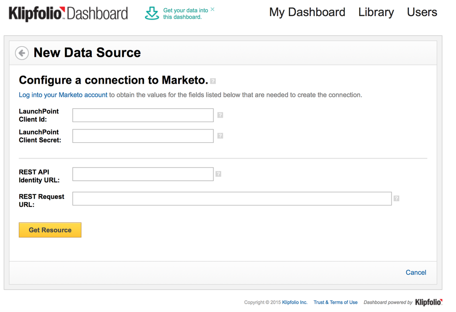Open help icon next to Marketo heading
The image size is (456, 312).
tap(213, 81)
